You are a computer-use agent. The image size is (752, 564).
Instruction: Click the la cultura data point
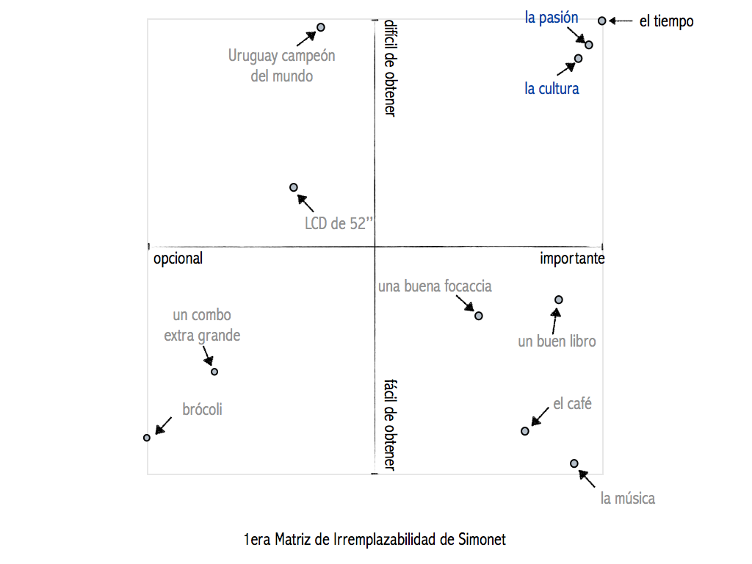pos(579,59)
